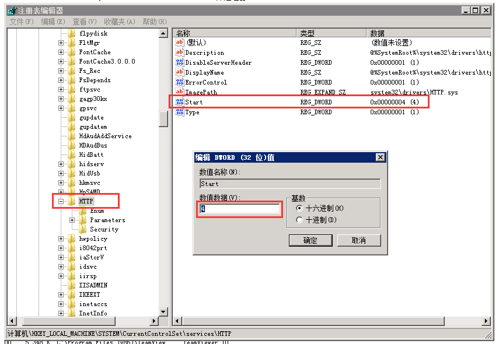Select the gupdatem tree key

click(93, 127)
